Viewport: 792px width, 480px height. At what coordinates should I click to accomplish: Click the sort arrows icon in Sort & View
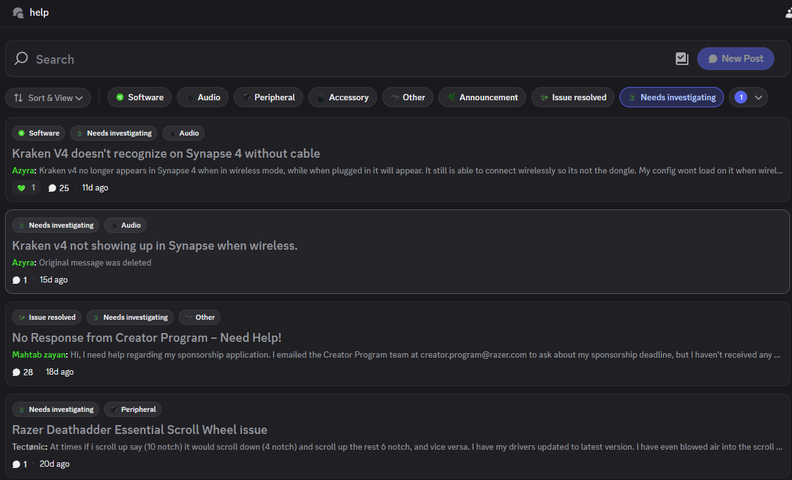click(18, 98)
